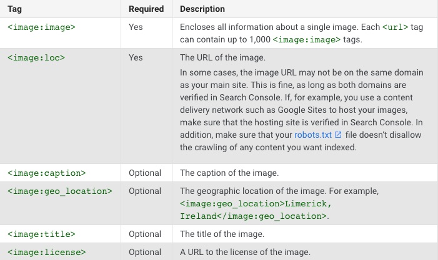Image resolution: width=438 pixels, height=260 pixels.
Task: Select the <image:geo_location> tag in the Tag column
Action: pos(60,191)
